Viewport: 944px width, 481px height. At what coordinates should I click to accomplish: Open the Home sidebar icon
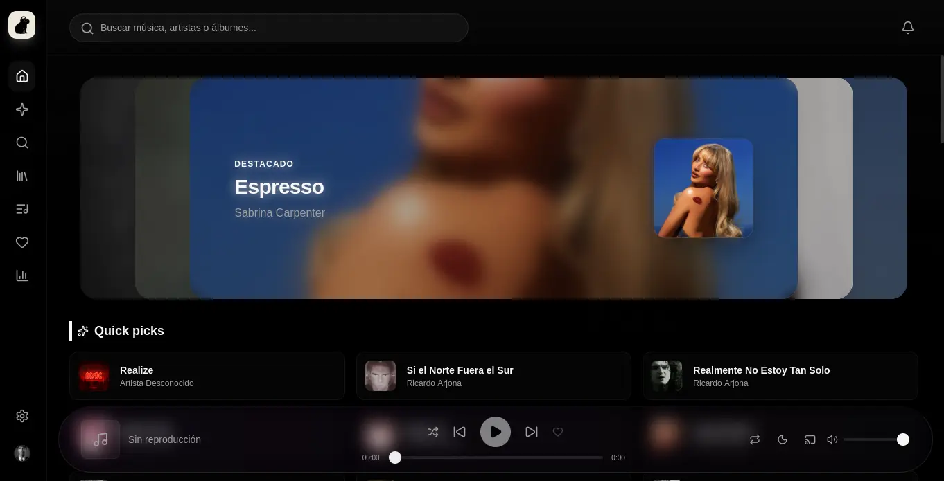pyautogui.click(x=22, y=76)
